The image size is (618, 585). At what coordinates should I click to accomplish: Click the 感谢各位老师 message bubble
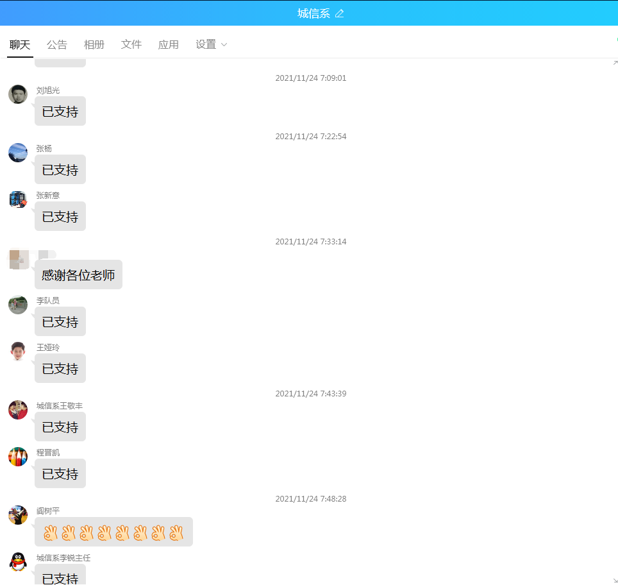tap(78, 275)
